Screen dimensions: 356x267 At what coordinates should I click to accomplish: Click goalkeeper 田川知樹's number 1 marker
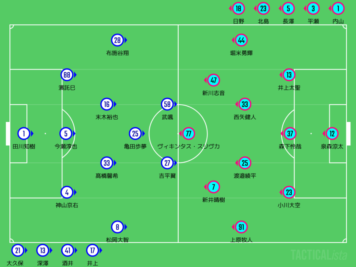(x=24, y=133)
